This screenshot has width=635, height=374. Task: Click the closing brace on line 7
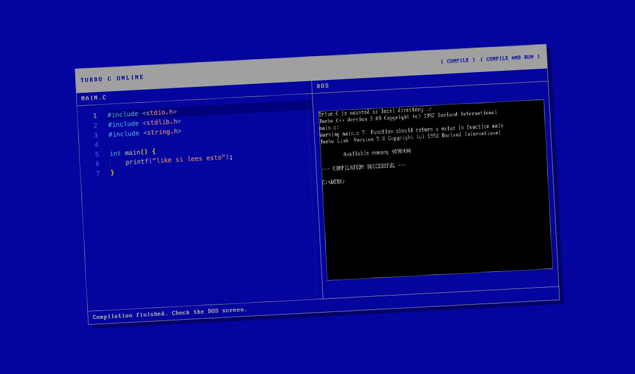click(x=112, y=172)
